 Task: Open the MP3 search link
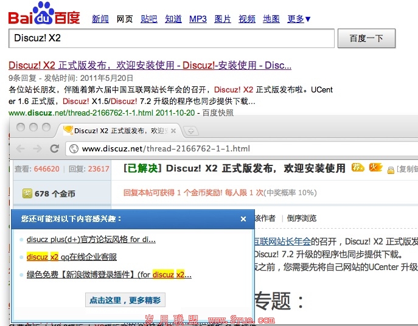pyautogui.click(x=198, y=19)
